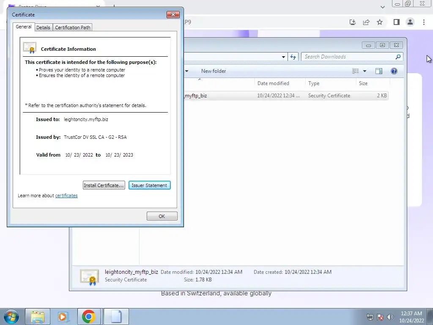This screenshot has width=433, height=325.
Task: Switch to the Details tab
Action: [44, 28]
